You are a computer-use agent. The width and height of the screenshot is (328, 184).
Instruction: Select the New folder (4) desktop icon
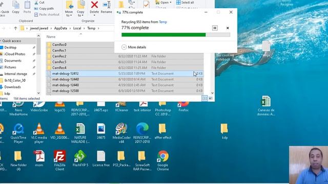click(x=18, y=160)
